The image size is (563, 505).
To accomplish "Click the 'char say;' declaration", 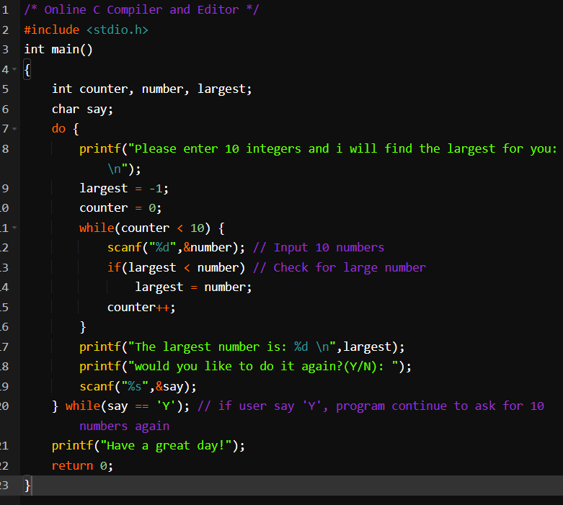I will coord(82,109).
